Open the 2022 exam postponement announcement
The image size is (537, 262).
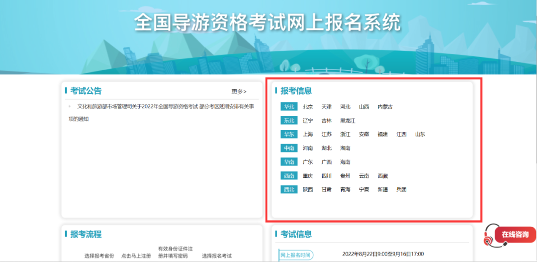click(x=161, y=113)
